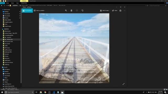Select the Pathfinder RPG folder
This screenshot has height=94, width=168.
pos(8,52)
